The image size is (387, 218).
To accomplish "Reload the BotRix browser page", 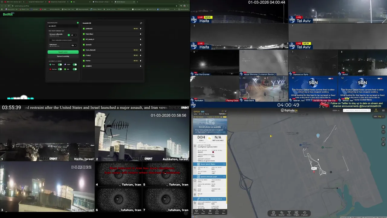I will click(x=9, y=6).
